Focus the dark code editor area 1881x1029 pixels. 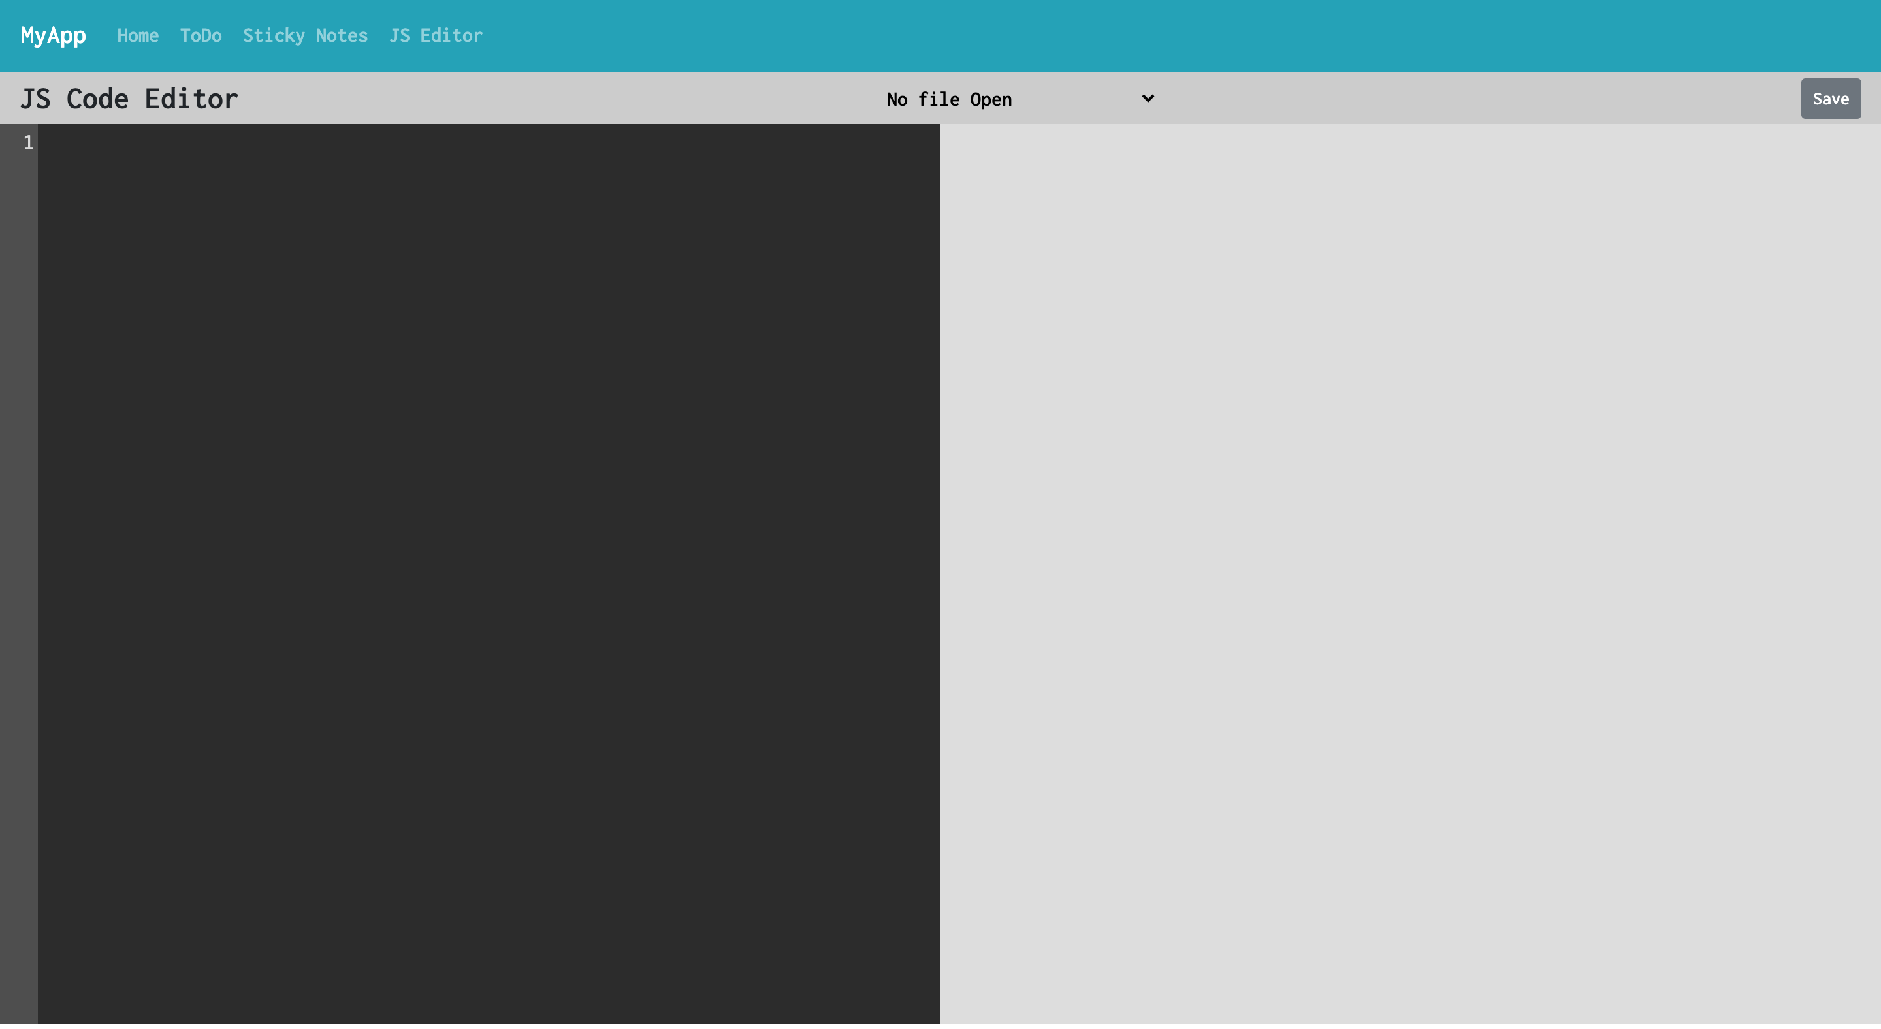click(x=489, y=573)
